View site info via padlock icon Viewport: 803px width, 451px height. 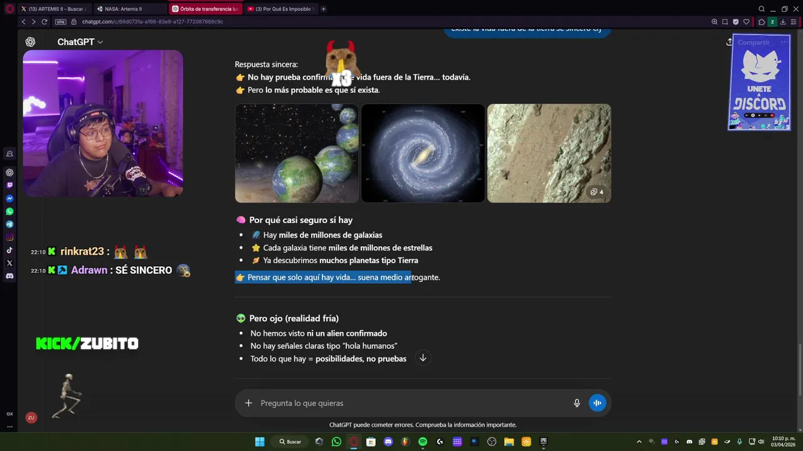[74, 21]
